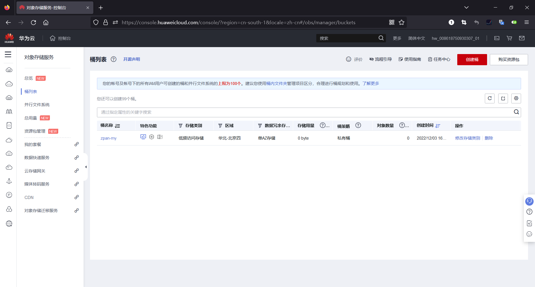Click the 低频访问存储 cell
Screen dimensions: 535x287
pyautogui.click(x=191, y=138)
